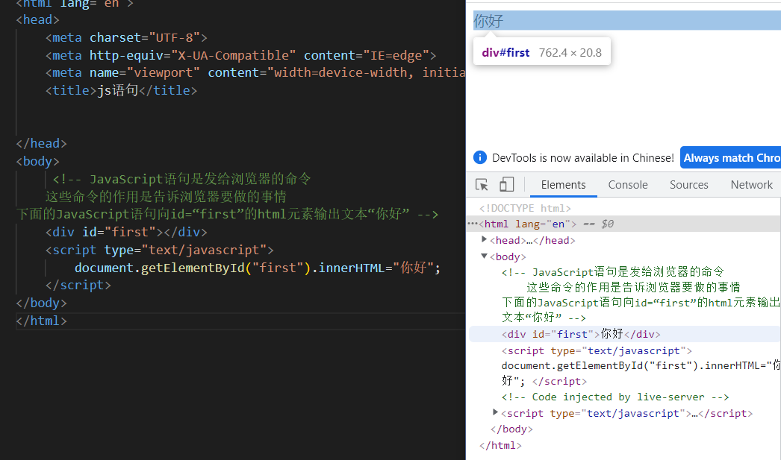The width and height of the screenshot is (781, 460).
Task: Click the comment line 下面的JavaScript语句 in editor
Action: tap(227, 214)
